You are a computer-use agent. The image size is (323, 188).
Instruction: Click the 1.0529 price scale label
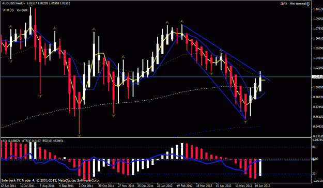click(x=317, y=48)
